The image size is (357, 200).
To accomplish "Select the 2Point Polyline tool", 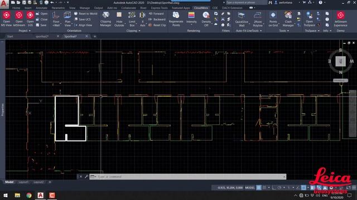I will coord(258,19).
